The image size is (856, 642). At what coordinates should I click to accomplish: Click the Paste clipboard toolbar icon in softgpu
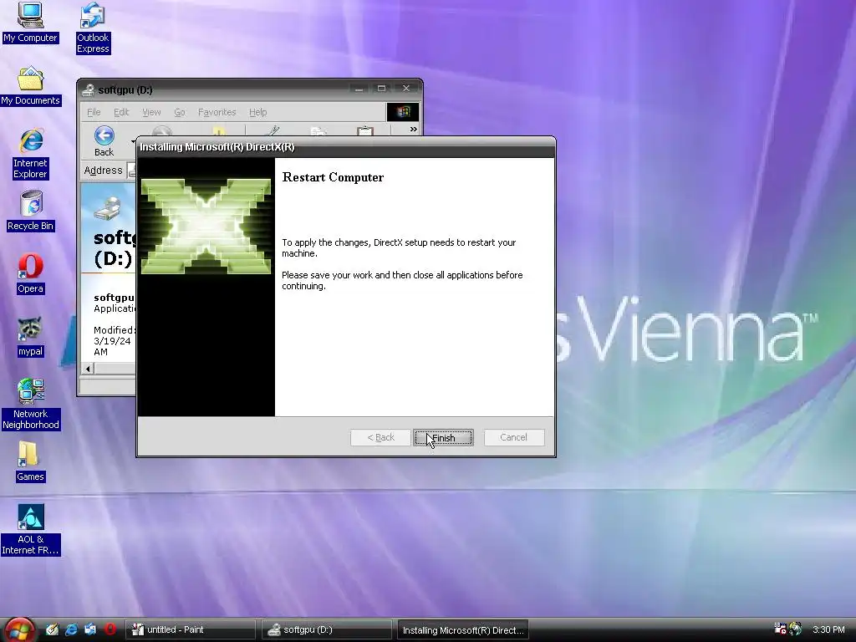click(x=364, y=131)
